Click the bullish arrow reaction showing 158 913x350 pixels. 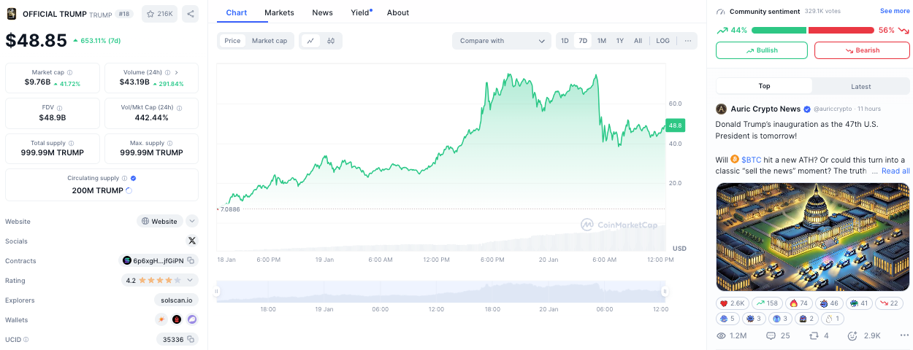(x=766, y=303)
